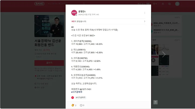Viewport: 195px width, 109px height.
Task: Click the red plus tag icon
Action: click(x=73, y=98)
